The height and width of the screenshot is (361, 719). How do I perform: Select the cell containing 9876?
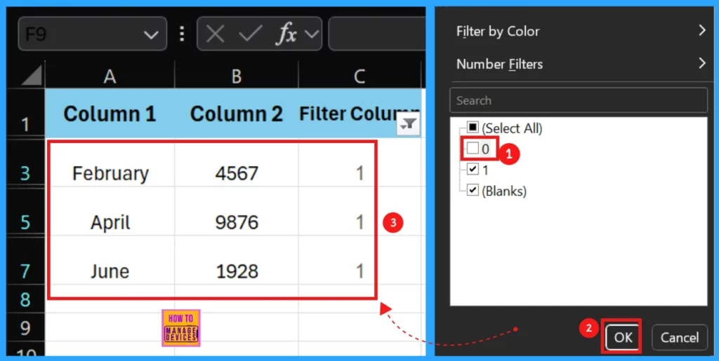click(x=237, y=222)
